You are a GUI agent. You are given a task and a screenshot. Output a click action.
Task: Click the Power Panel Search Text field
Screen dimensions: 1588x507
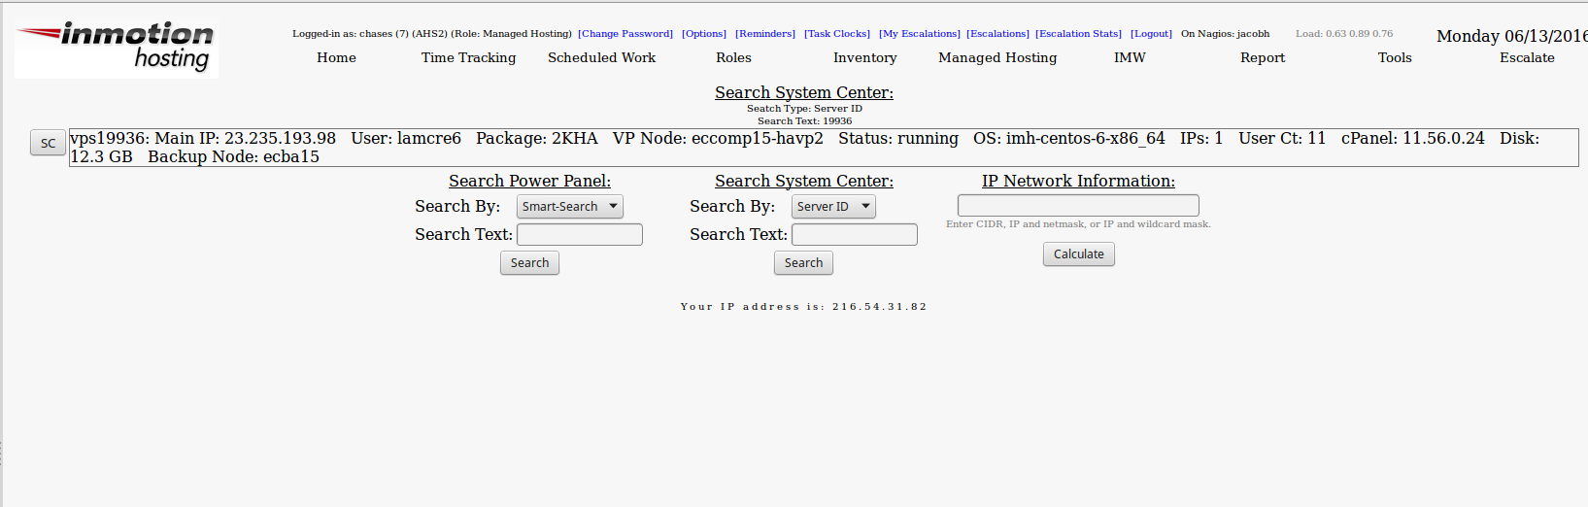click(580, 235)
